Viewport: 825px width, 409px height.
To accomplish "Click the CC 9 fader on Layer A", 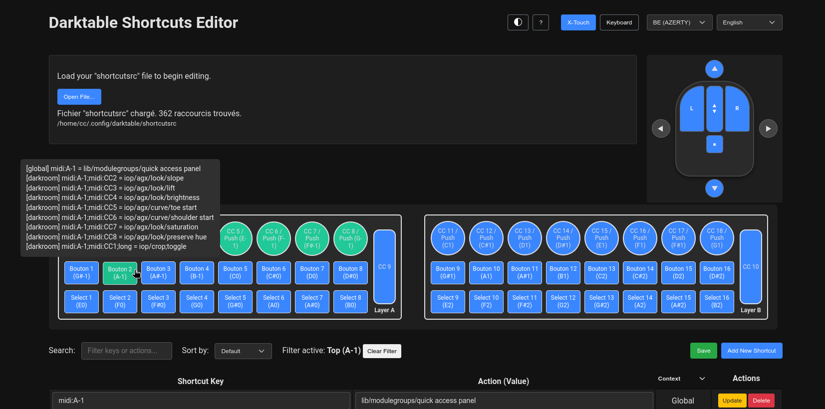I will (x=384, y=267).
